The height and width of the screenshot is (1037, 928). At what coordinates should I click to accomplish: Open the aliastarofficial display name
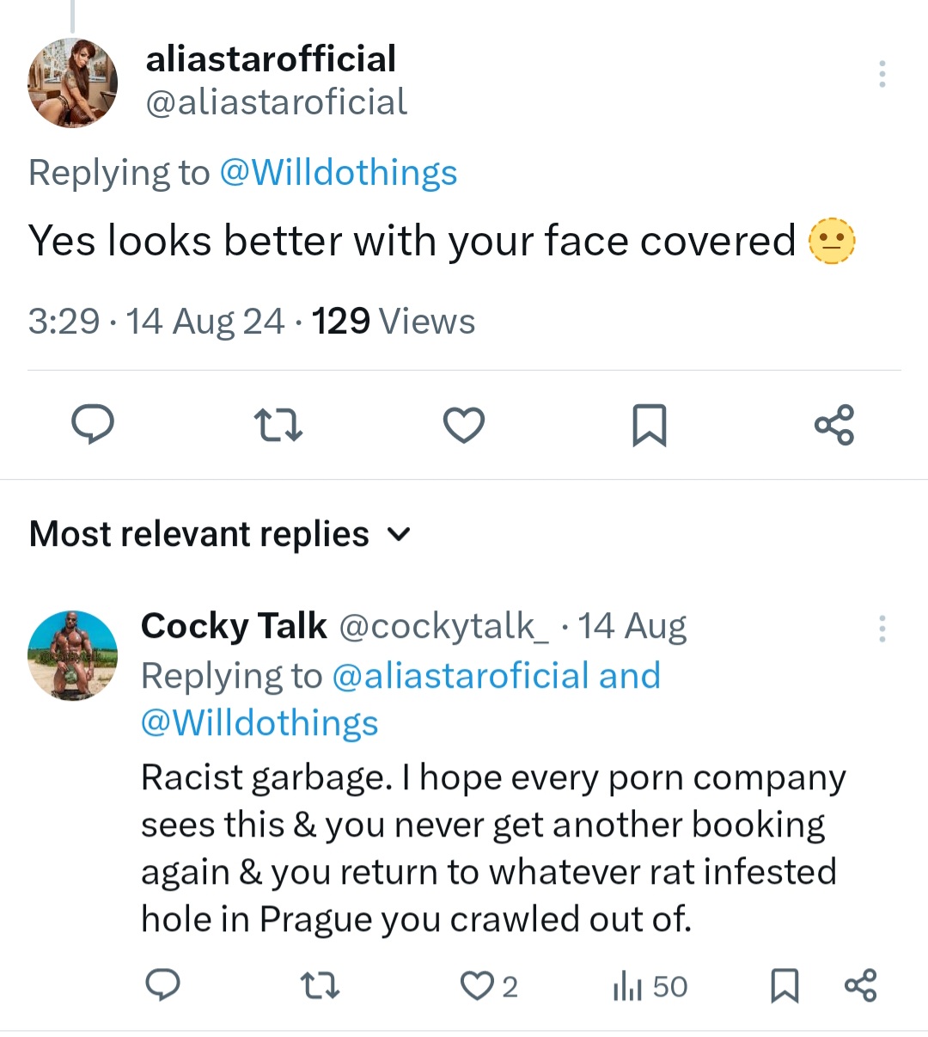pos(271,59)
